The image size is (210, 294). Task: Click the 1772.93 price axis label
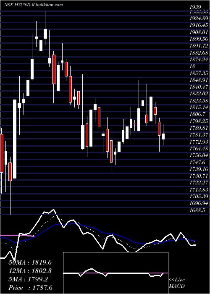tap(199, 142)
